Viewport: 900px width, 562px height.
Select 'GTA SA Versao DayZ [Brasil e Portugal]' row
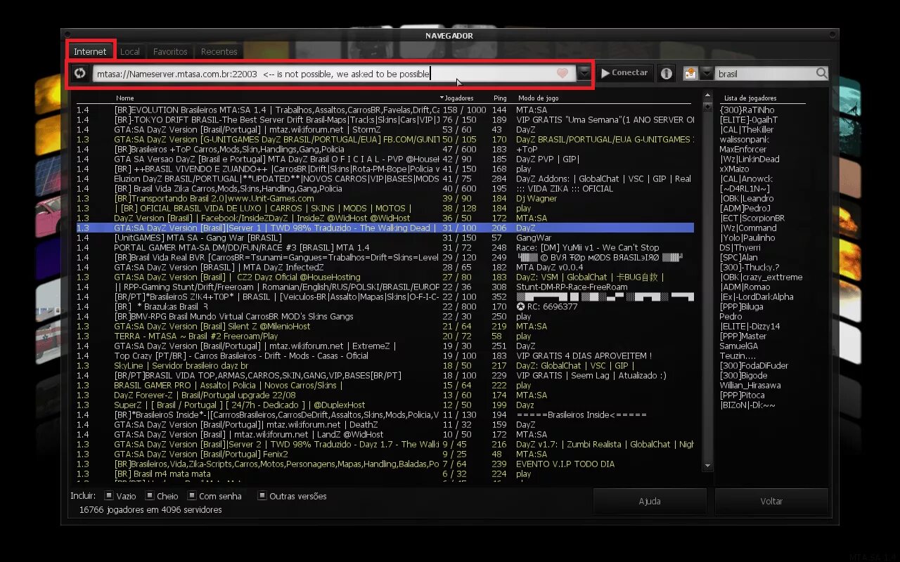click(385, 159)
